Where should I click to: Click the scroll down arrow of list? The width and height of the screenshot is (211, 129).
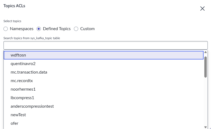(205, 127)
